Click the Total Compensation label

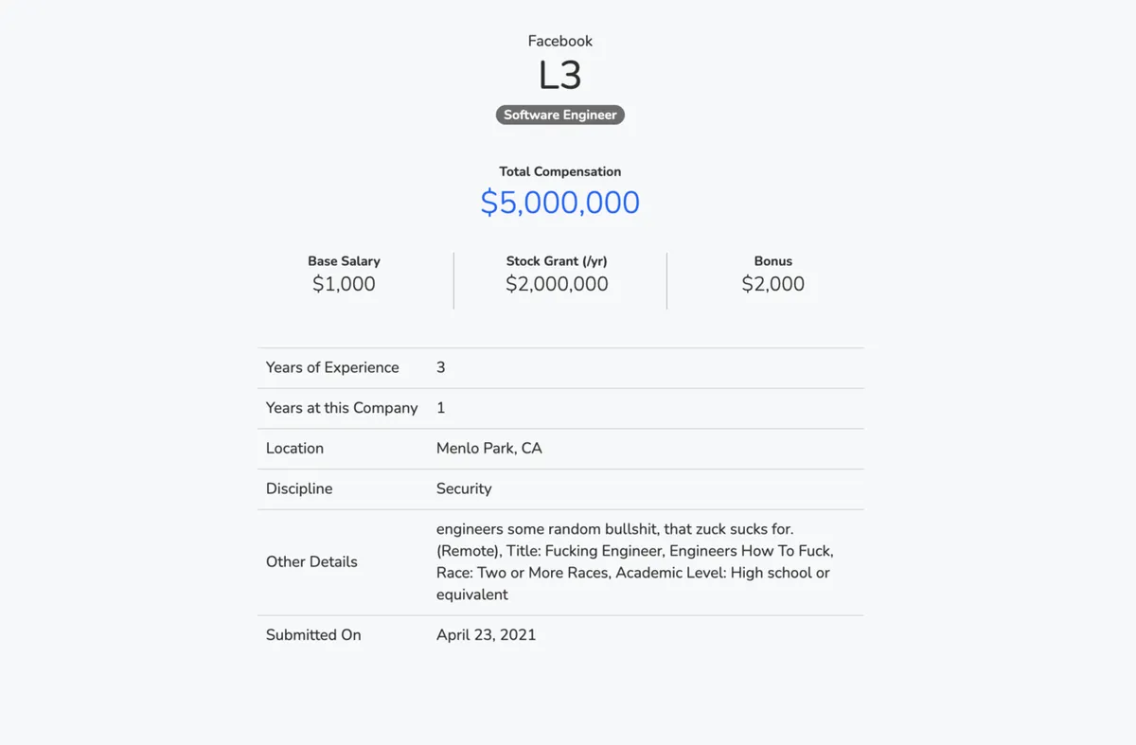[559, 171]
